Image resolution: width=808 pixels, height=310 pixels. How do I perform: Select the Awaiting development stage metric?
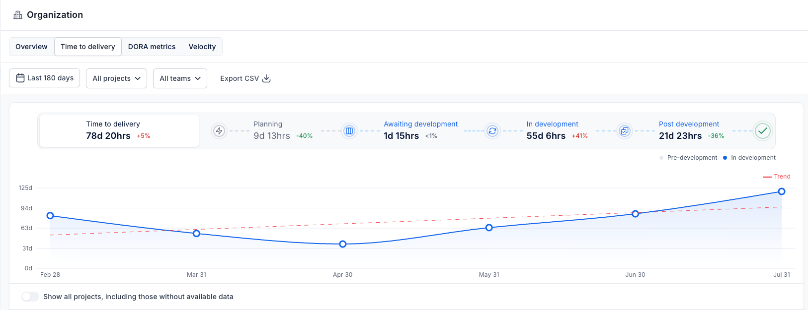tap(420, 130)
